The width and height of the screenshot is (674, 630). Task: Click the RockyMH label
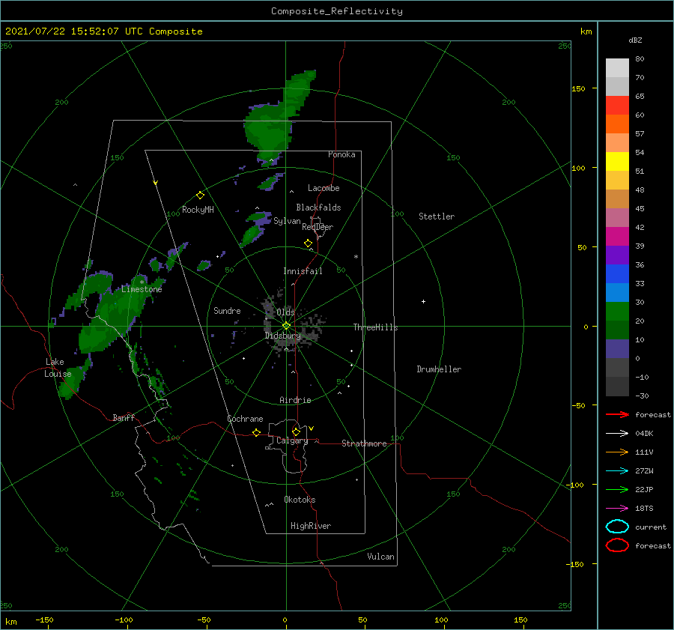(198, 210)
